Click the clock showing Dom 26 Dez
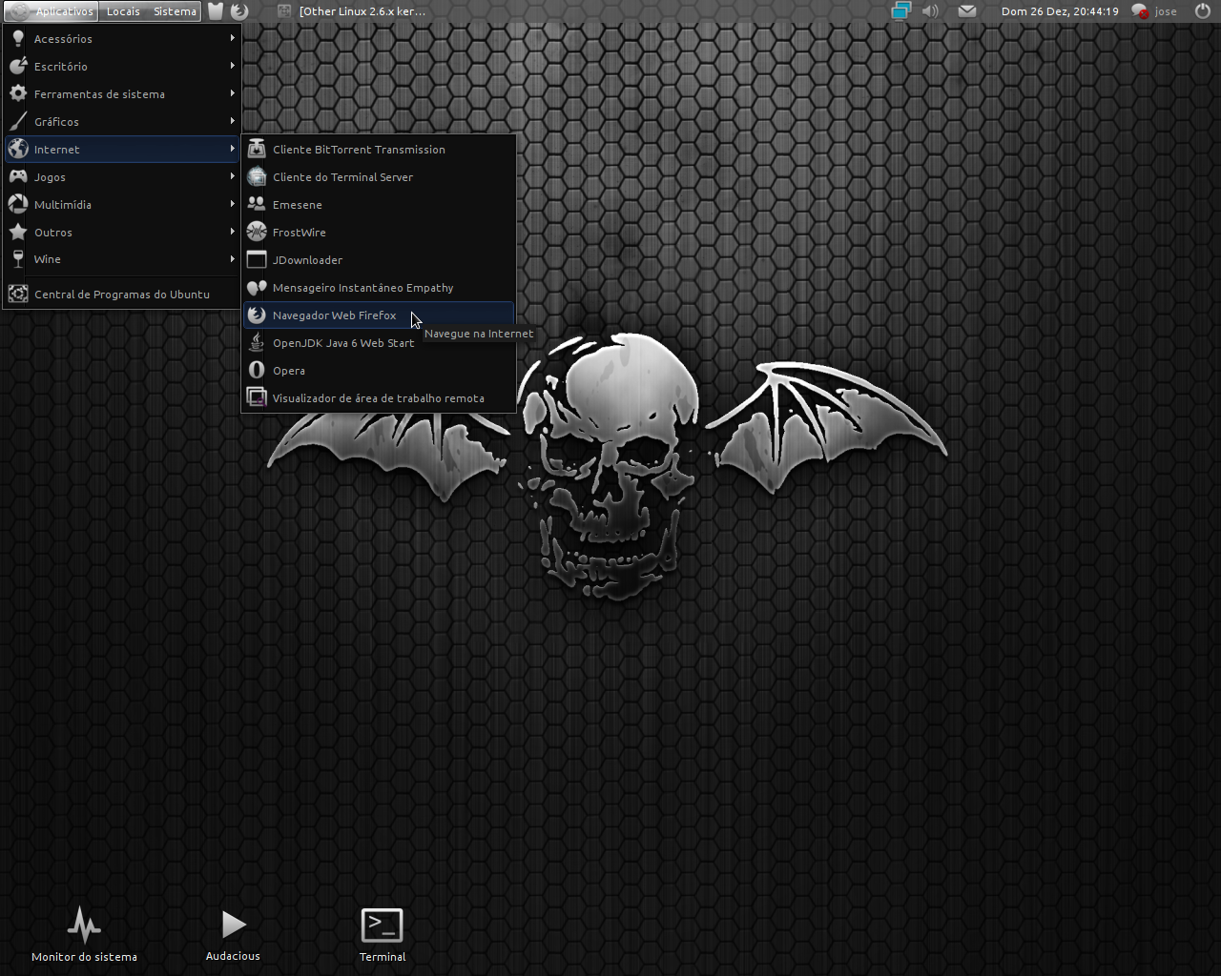Screen dimensions: 1221x976 click(x=1060, y=11)
